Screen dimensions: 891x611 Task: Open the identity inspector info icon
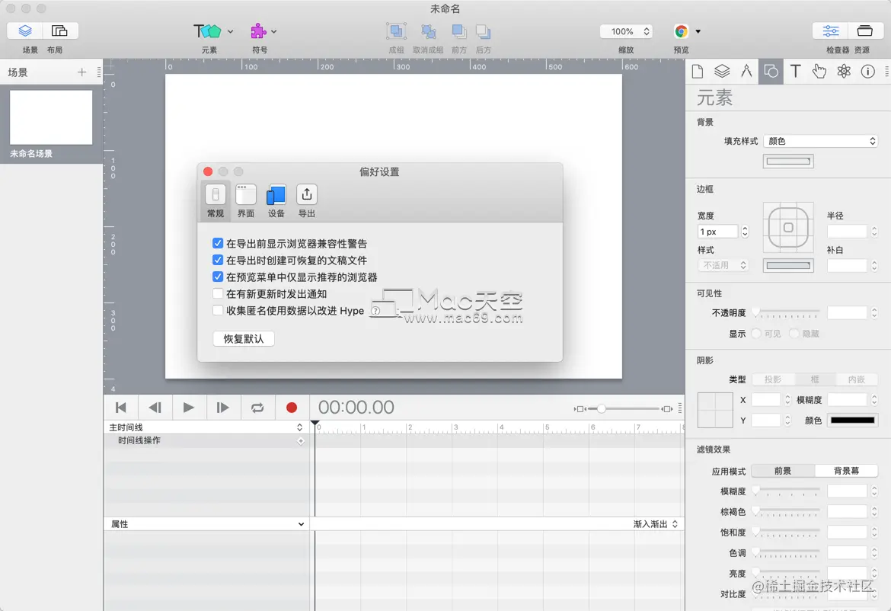pos(867,71)
